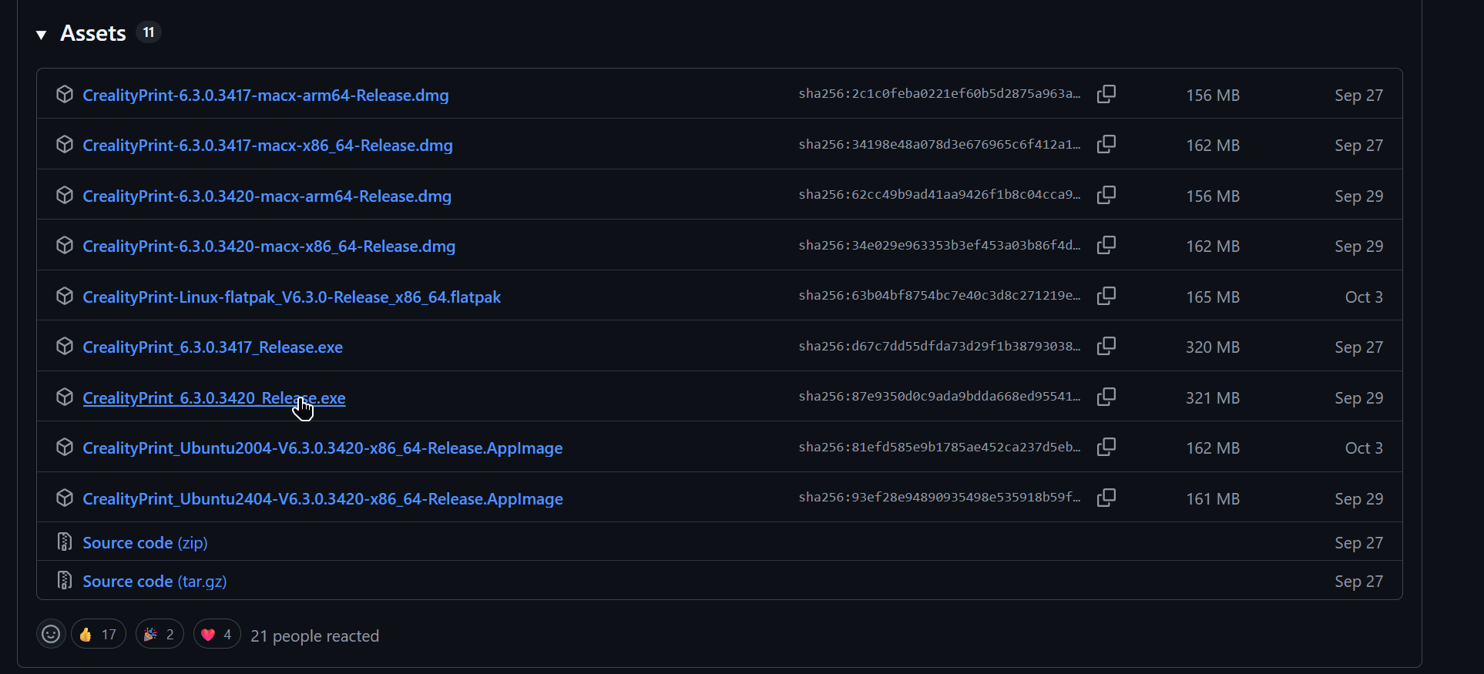1484x674 pixels.
Task: Click file icon beside Source code (tar.gz)
Action: click(65, 580)
